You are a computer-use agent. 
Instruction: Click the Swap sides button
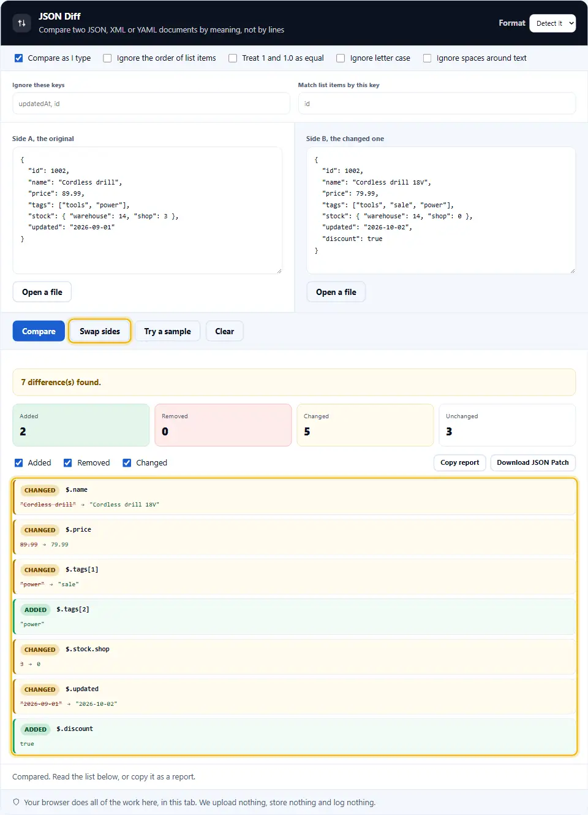coord(100,331)
